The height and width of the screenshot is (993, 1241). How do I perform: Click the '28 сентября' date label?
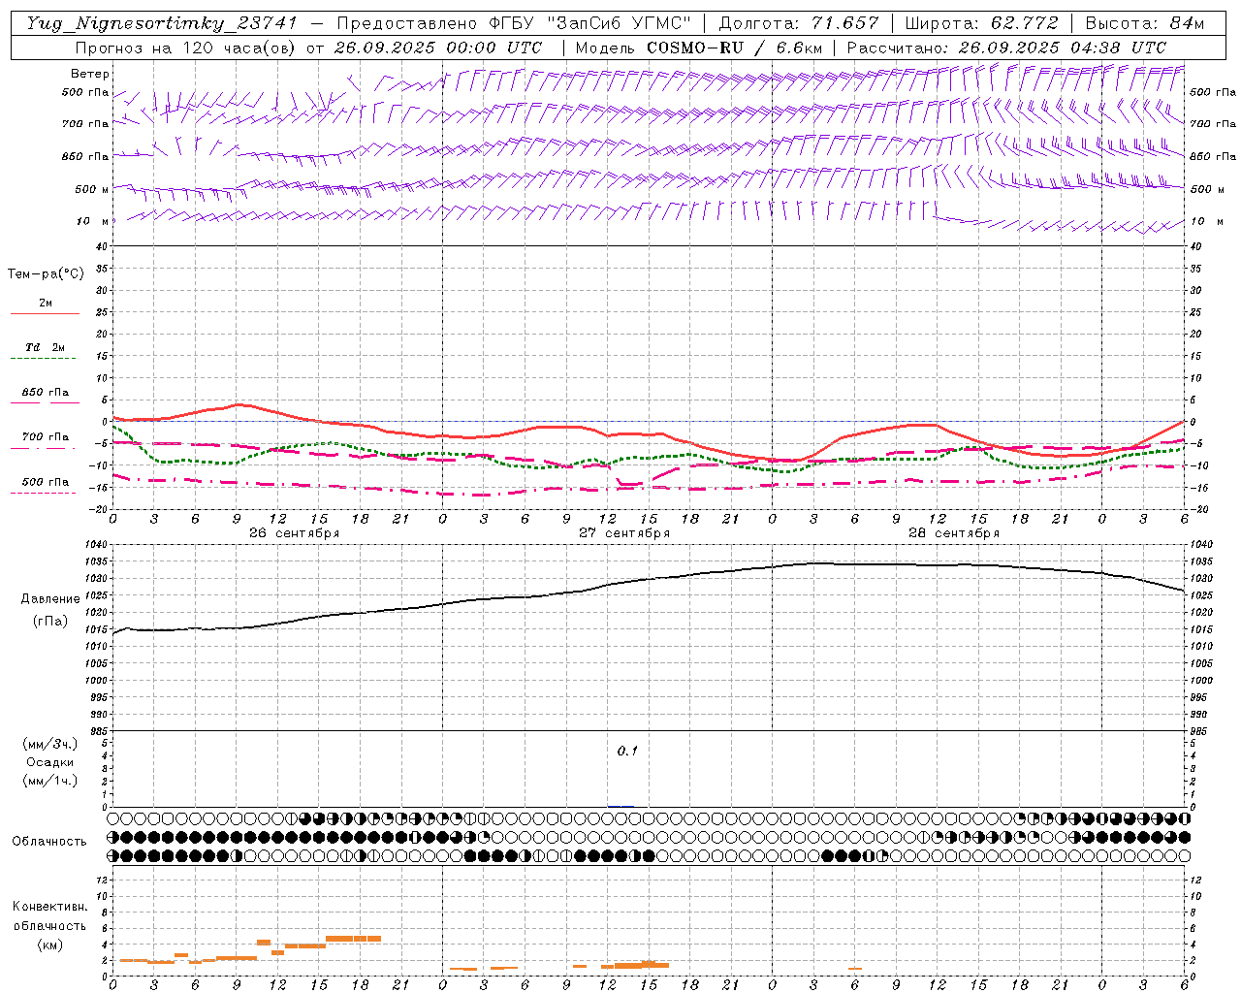(953, 533)
